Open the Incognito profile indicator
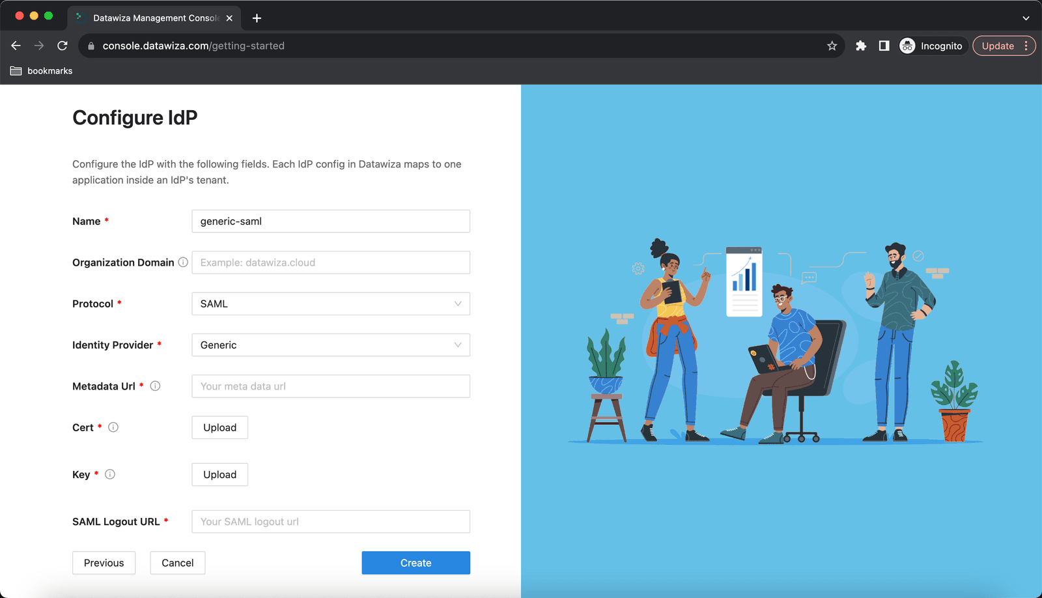The image size is (1042, 598). click(x=931, y=46)
